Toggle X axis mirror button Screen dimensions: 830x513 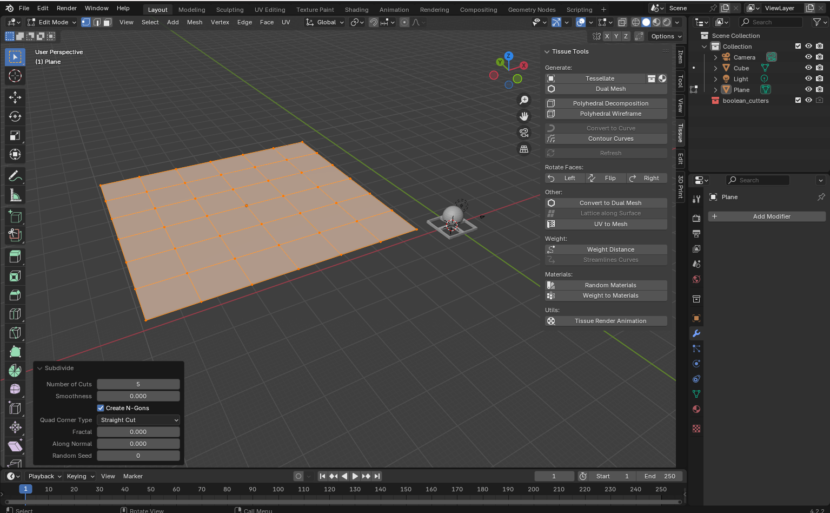click(607, 36)
